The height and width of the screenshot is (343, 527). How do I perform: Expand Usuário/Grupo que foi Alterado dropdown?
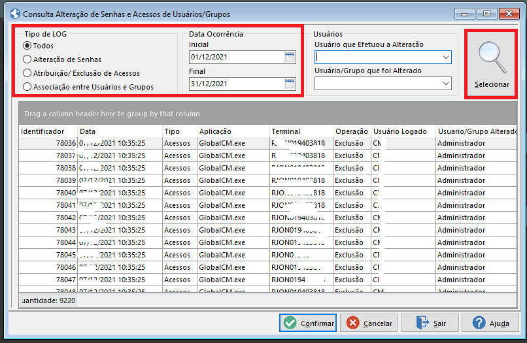pyautogui.click(x=446, y=84)
